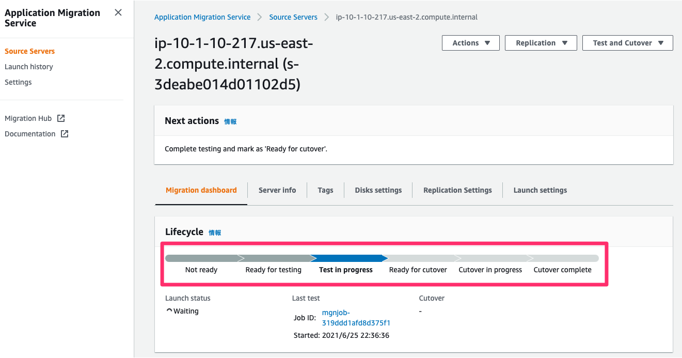Viewport: 682px width, 358px height.
Task: Close the Application Migration Service sidebar
Action: pyautogui.click(x=118, y=13)
